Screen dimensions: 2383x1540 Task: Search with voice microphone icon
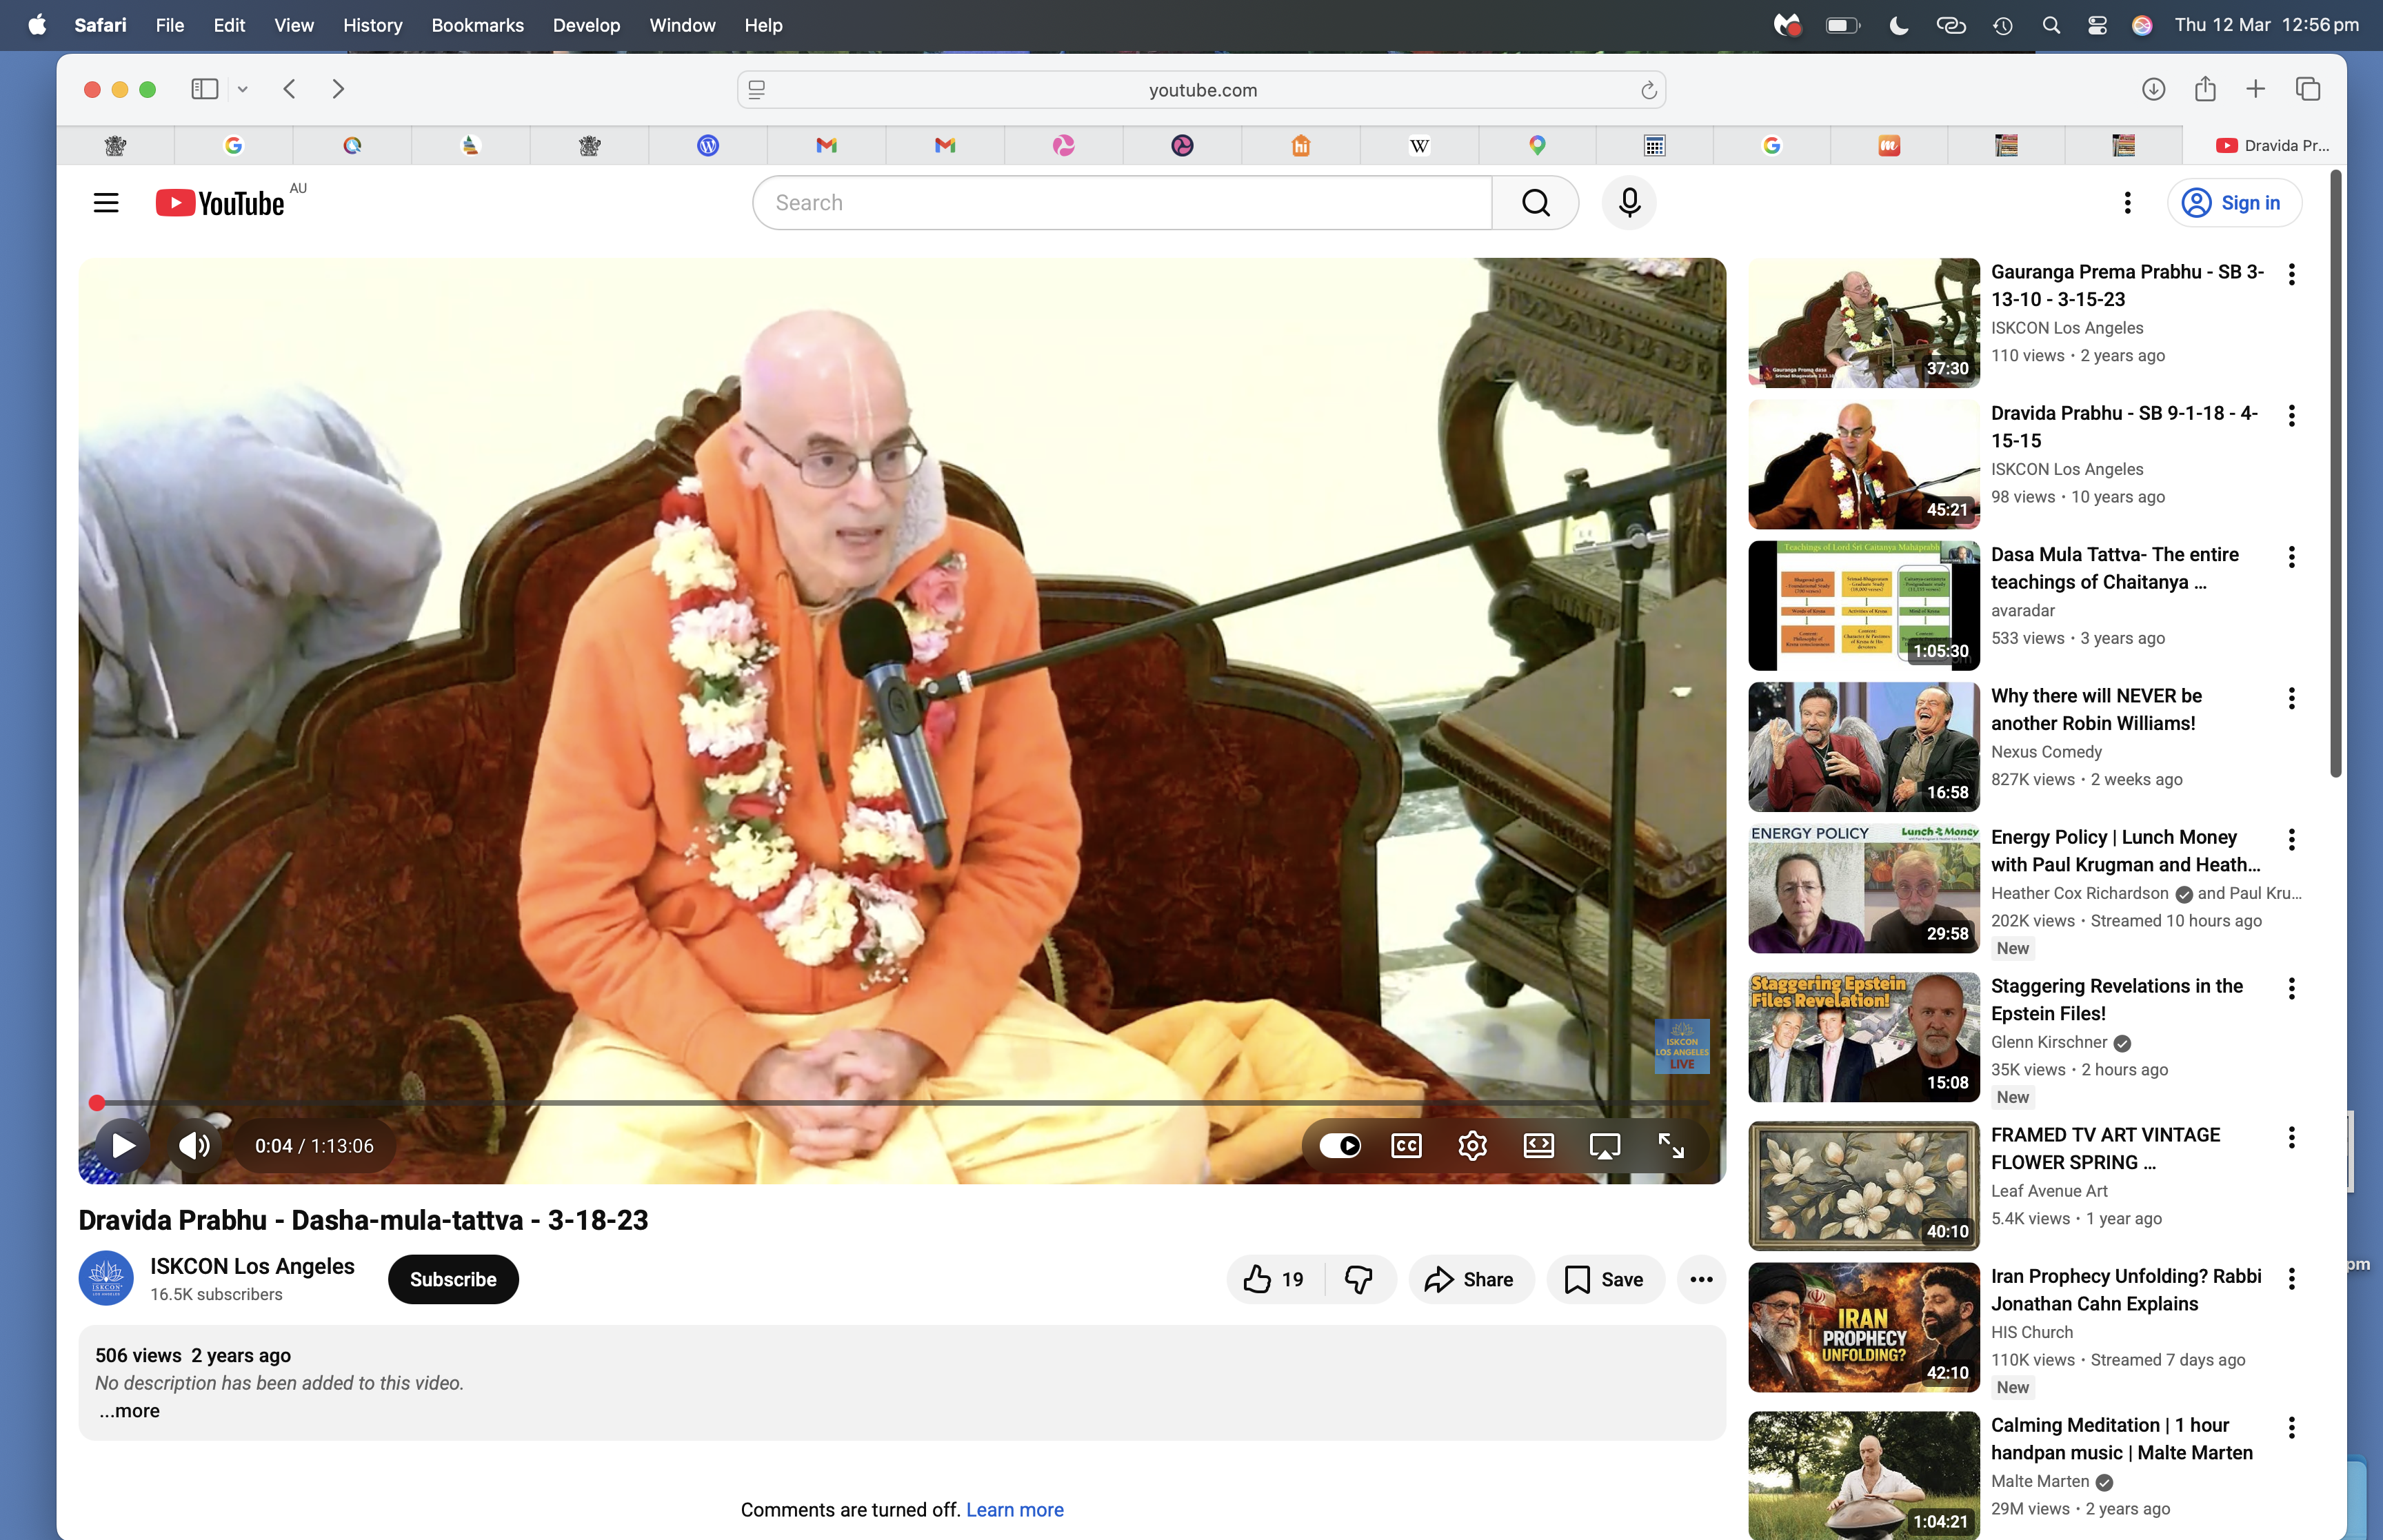(x=1629, y=203)
